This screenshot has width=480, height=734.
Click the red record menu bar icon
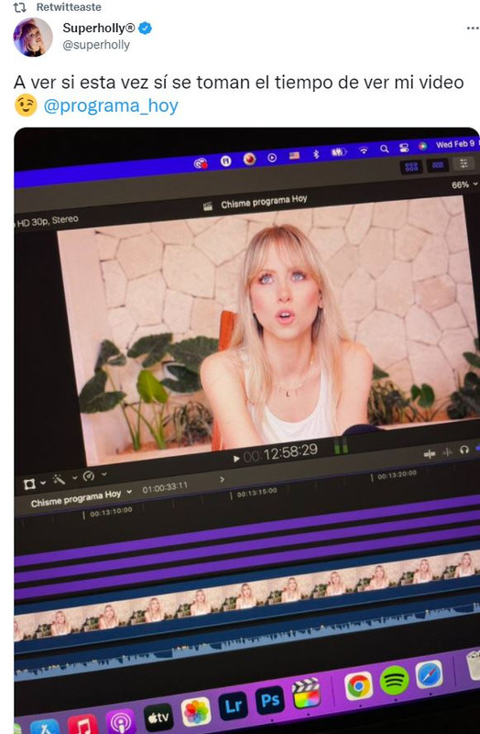point(249,159)
